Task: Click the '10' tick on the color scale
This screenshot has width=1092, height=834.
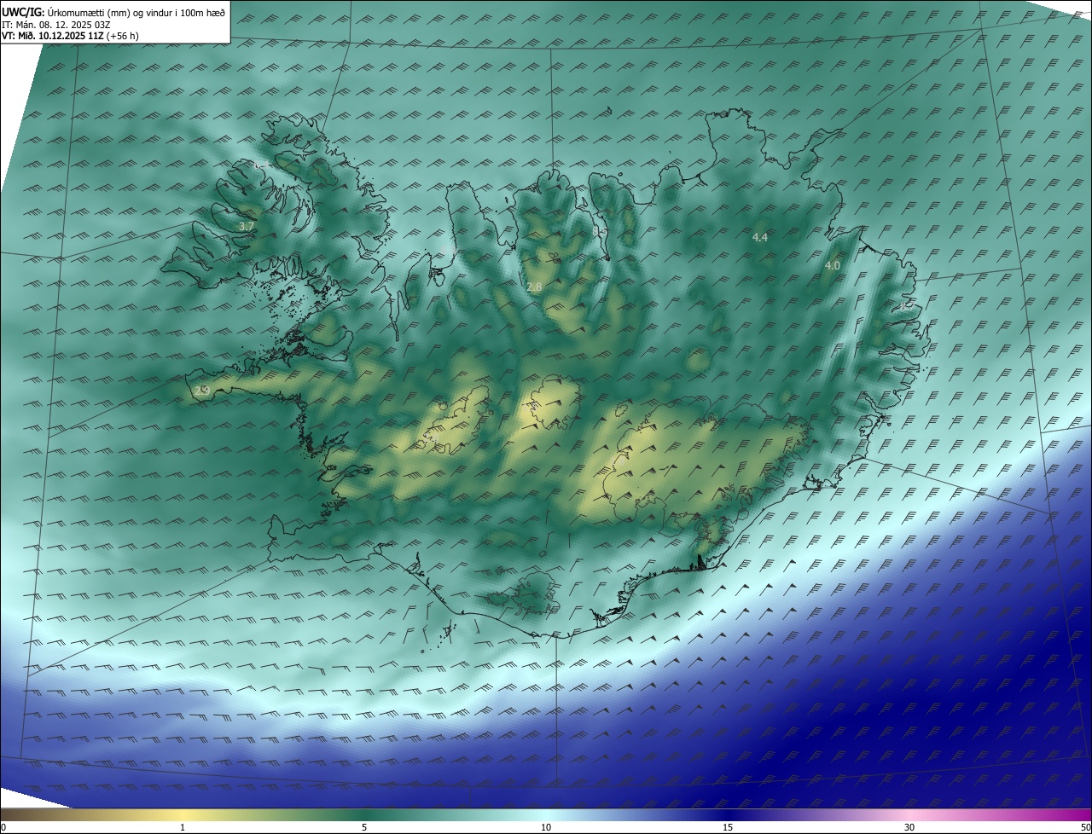Action: 546,827
